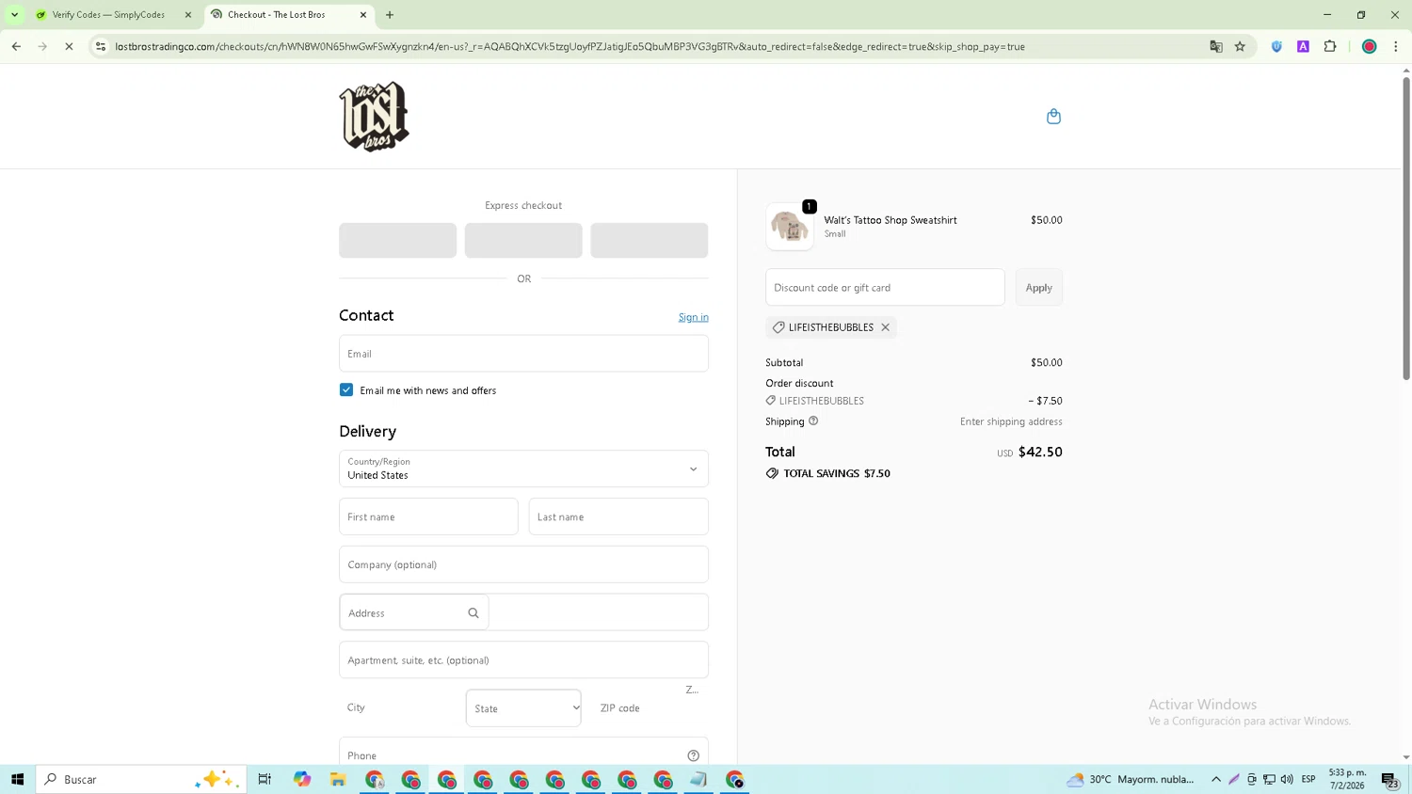Close the Verify Codes SimplyCodes tab
Screen dimensions: 1412x794
188,15
